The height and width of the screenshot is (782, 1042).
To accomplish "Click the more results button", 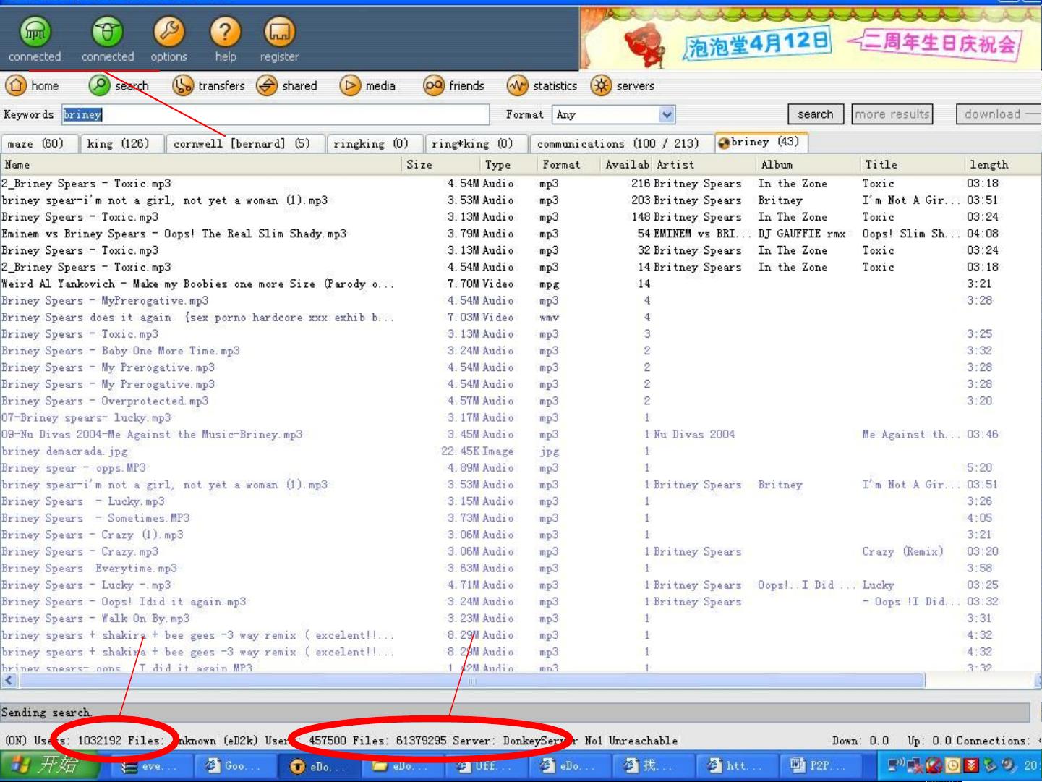I will (x=892, y=114).
